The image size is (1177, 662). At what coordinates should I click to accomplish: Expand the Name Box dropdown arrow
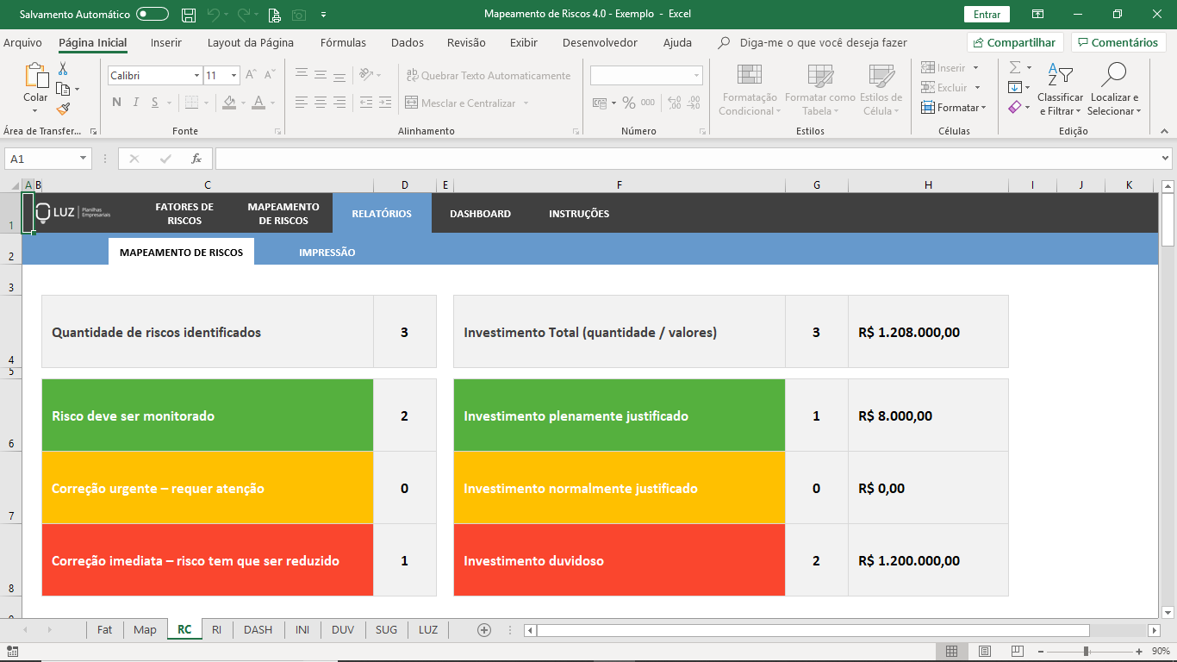pyautogui.click(x=84, y=159)
